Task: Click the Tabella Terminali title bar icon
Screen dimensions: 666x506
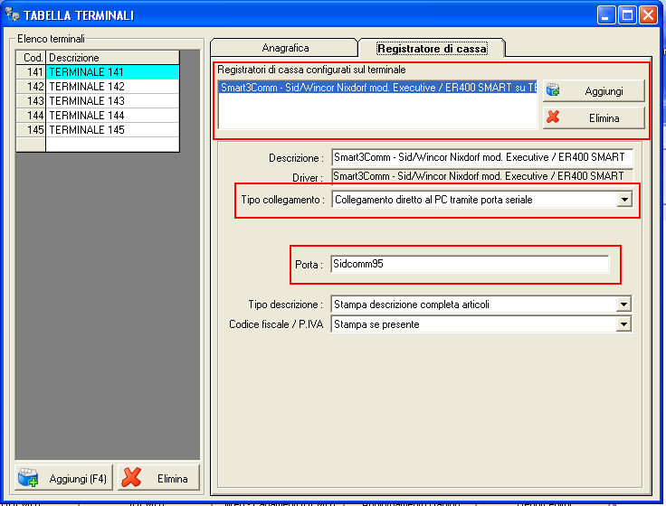Action: pyautogui.click(x=12, y=14)
